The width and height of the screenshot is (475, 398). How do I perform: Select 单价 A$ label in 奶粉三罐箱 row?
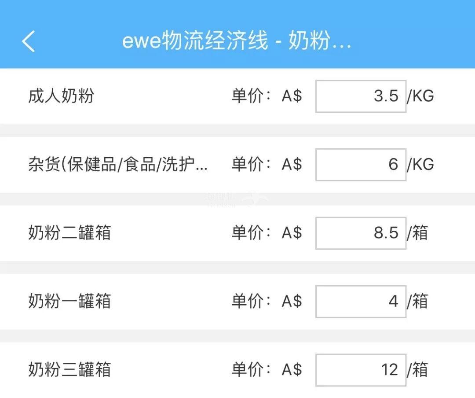[267, 370]
